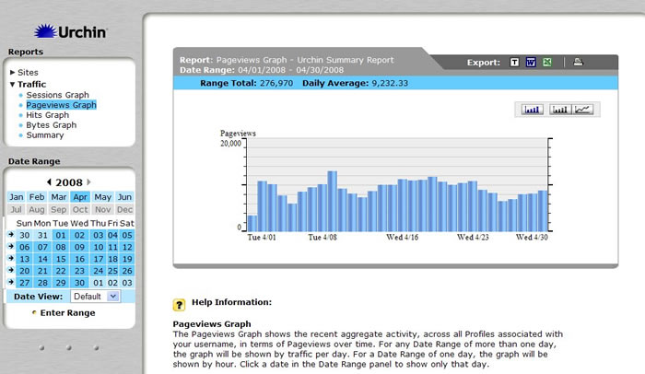Image resolution: width=645 pixels, height=374 pixels.
Task: Select December in the month picker
Action: click(124, 209)
